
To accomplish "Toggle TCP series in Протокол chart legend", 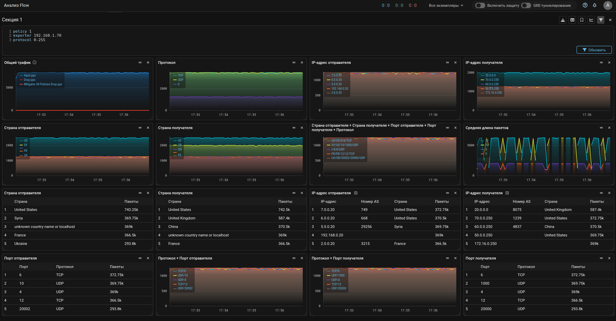I will tap(180, 75).
